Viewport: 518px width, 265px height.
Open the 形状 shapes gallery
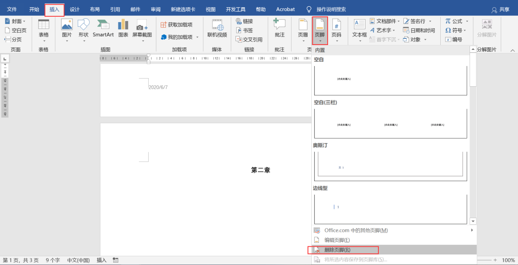coord(83,25)
